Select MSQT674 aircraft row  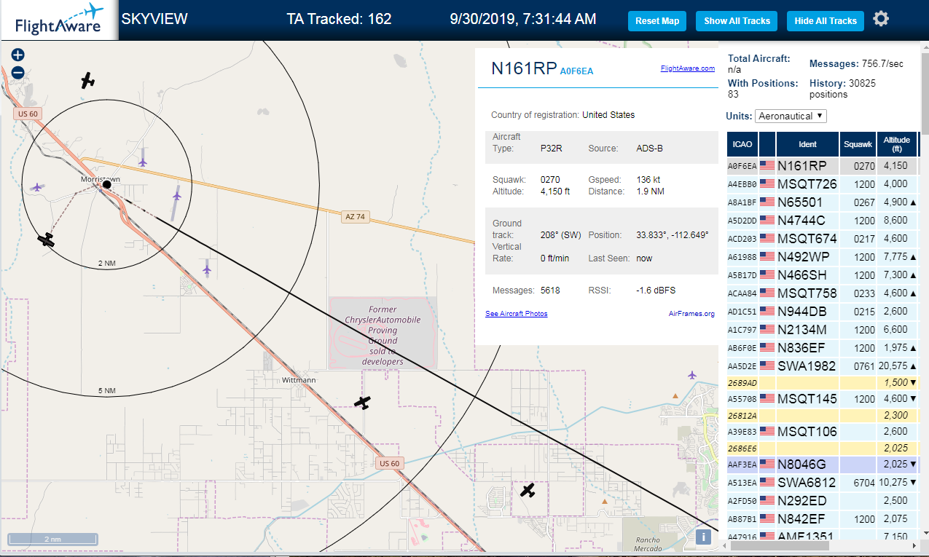tap(823, 239)
